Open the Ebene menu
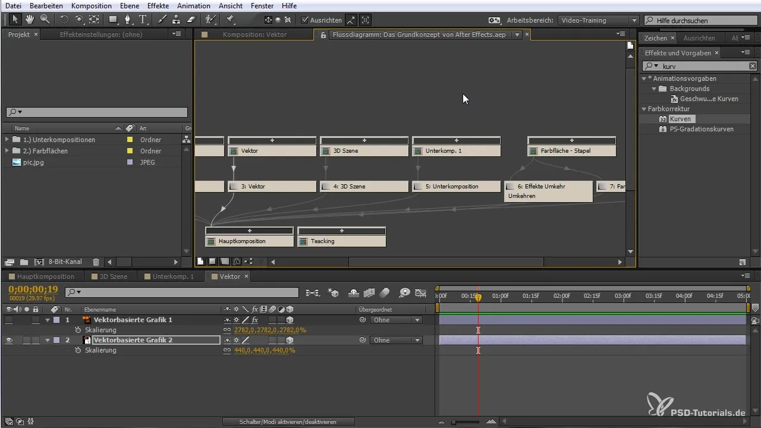This screenshot has width=761, height=428. click(x=130, y=6)
